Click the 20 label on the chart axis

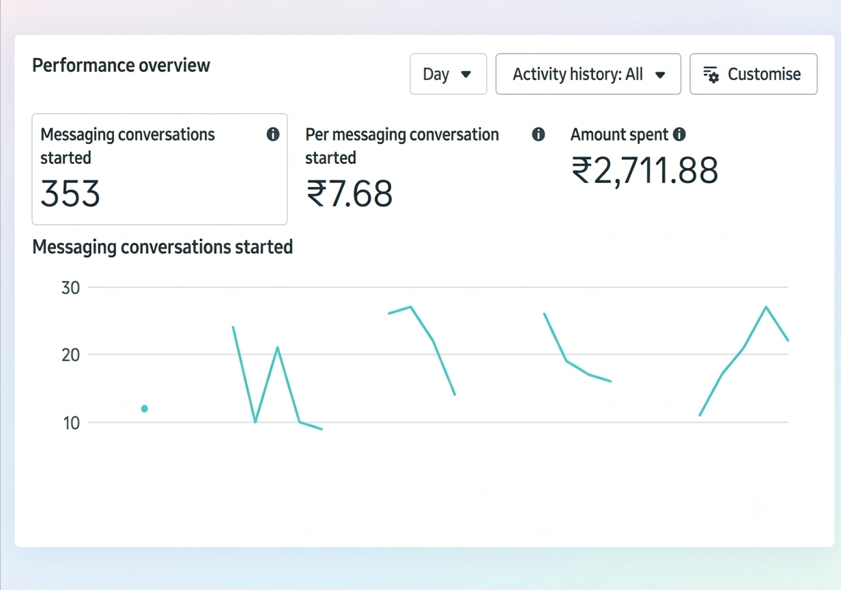pos(70,354)
